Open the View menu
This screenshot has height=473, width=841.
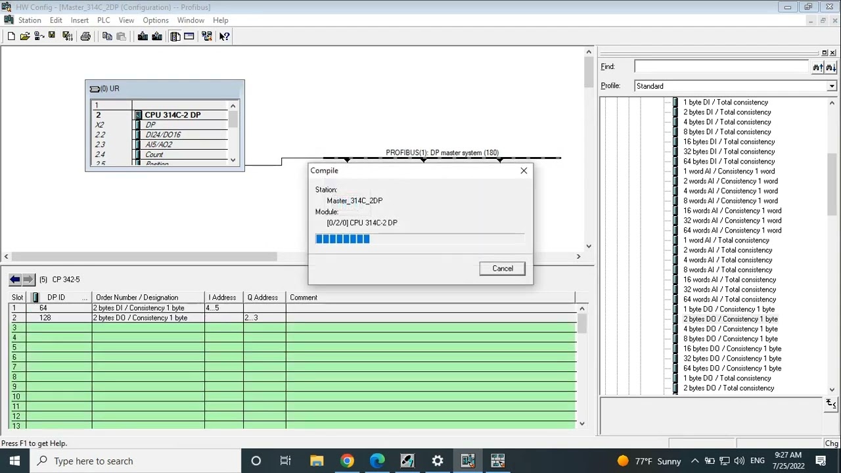(x=126, y=20)
